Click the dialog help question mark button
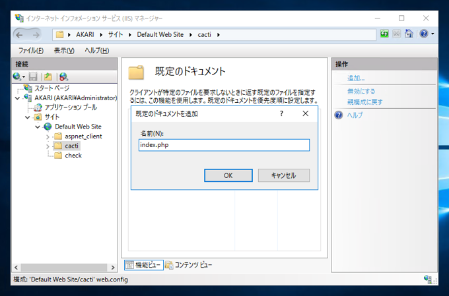This screenshot has width=449, height=296. (281, 113)
